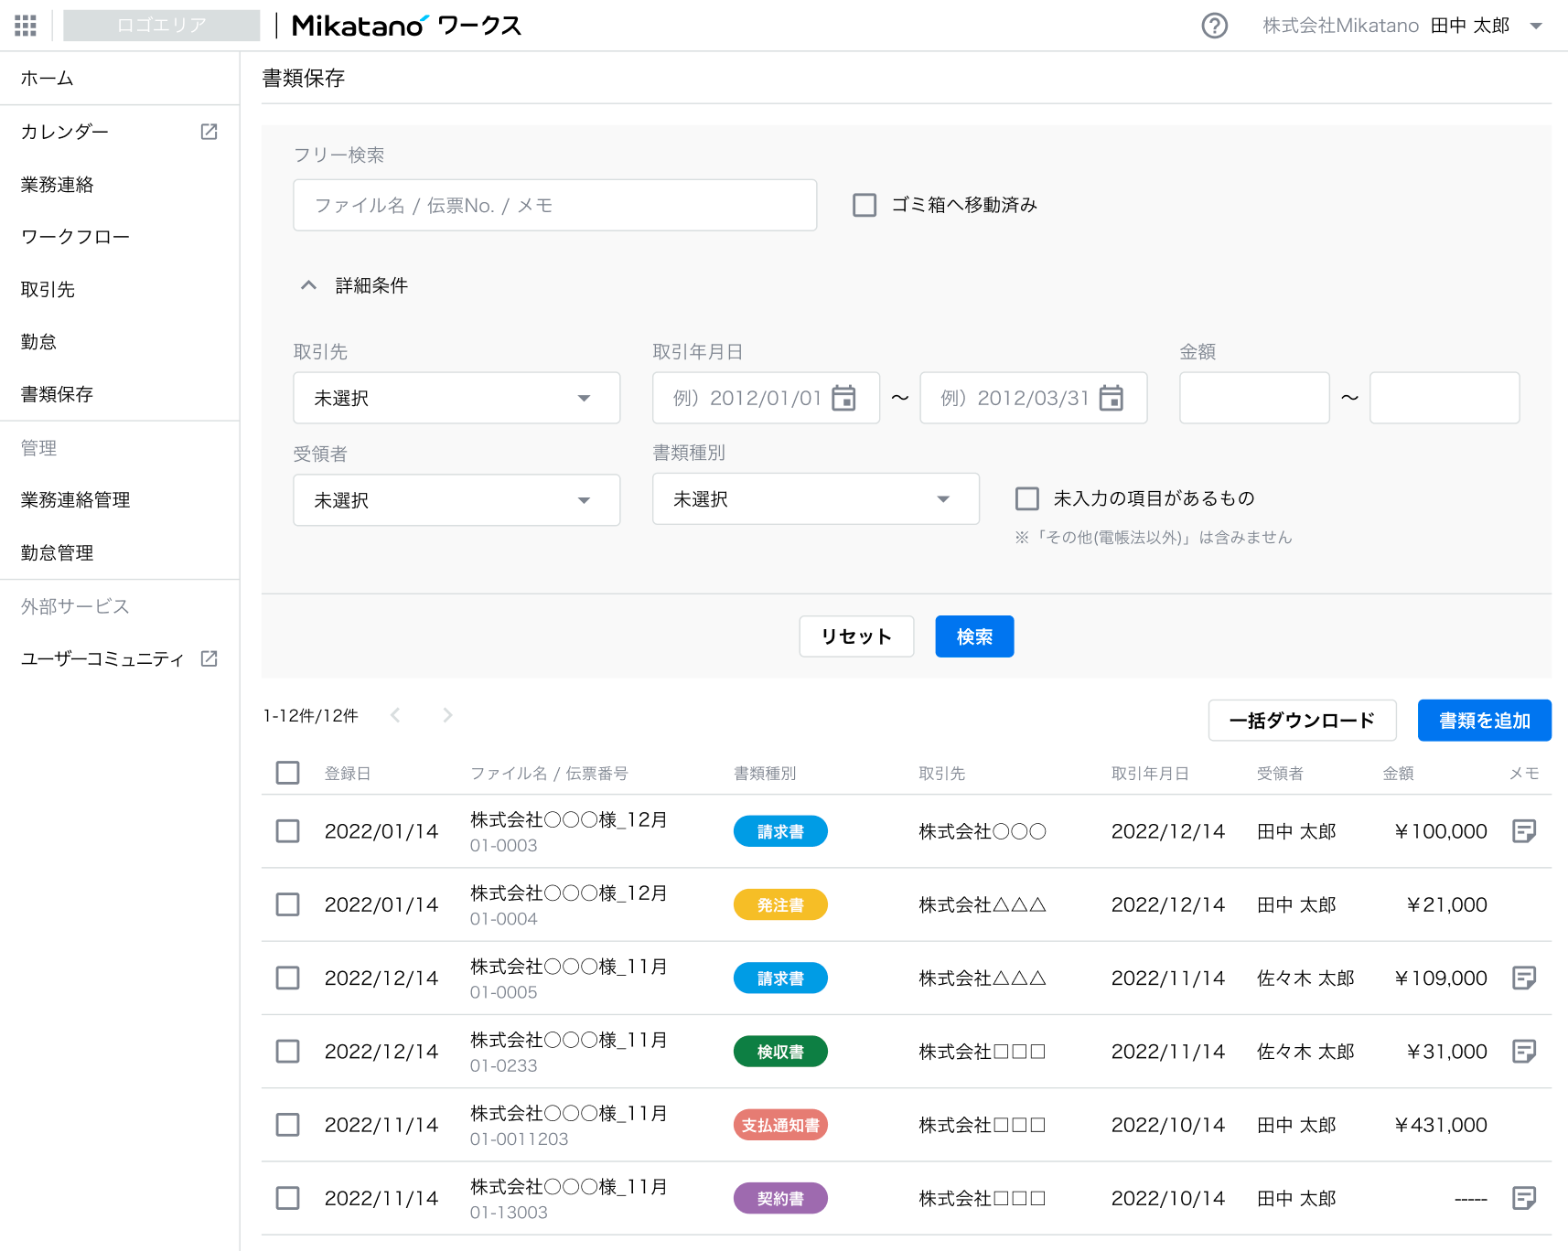
Task: Open calendar picker for end transaction date
Action: [x=1111, y=398]
